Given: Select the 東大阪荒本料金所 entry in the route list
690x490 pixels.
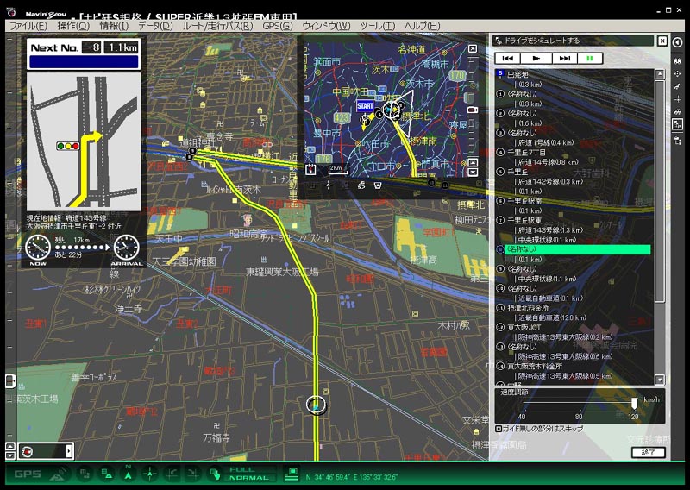Looking at the screenshot, I should coord(535,366).
